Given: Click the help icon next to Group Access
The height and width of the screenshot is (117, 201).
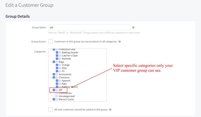Looking at the screenshot, I should click(x=120, y=41).
